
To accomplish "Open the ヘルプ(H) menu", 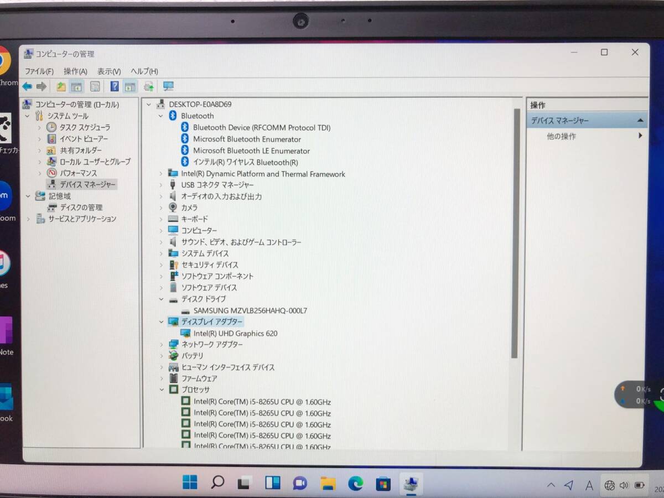I will [144, 71].
